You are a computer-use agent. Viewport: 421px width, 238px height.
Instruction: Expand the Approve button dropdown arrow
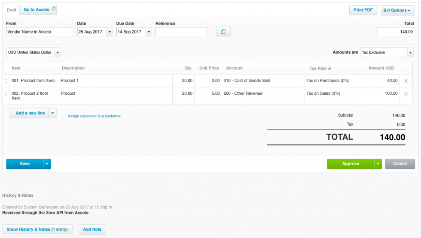[x=378, y=164]
